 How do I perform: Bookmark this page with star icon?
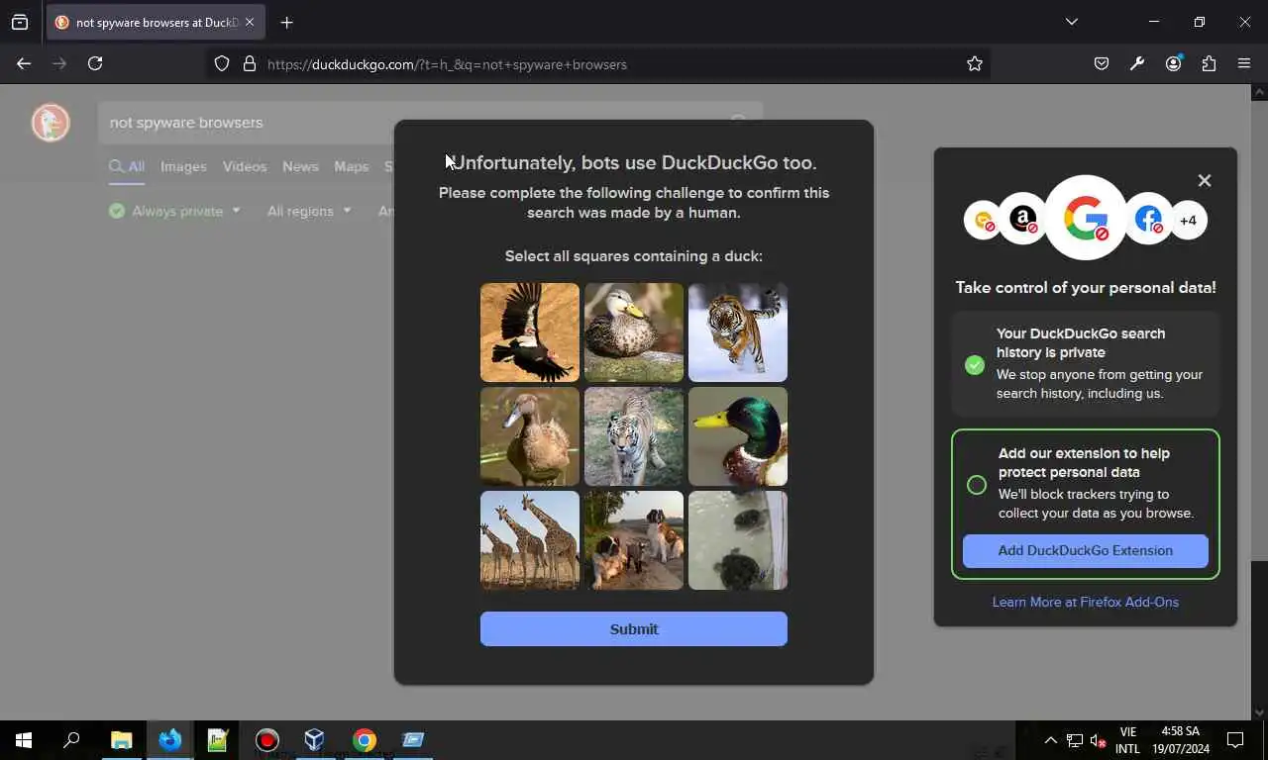tap(975, 63)
